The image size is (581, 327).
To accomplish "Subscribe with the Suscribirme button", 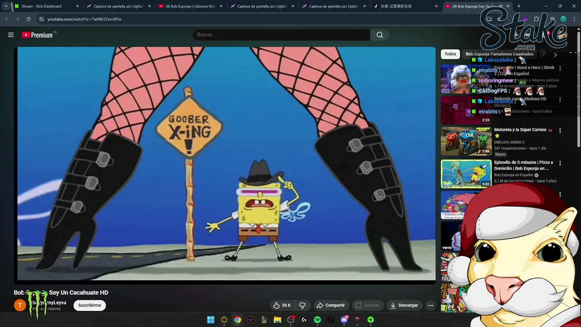I will click(x=89, y=305).
